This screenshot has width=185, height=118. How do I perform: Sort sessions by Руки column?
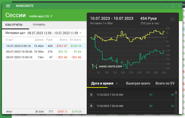[49, 40]
